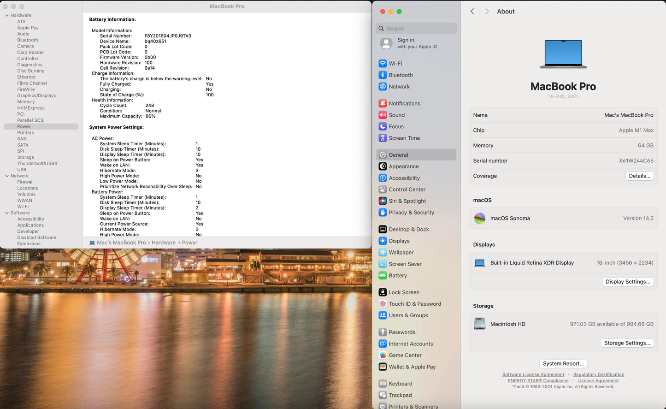The image size is (666, 409).
Task: Open the Privacy & Security hand icon
Action: tap(383, 213)
